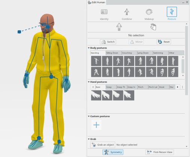Add a new custom posture
Screen dimensions: 190x157
pyautogui.click(x=96, y=125)
